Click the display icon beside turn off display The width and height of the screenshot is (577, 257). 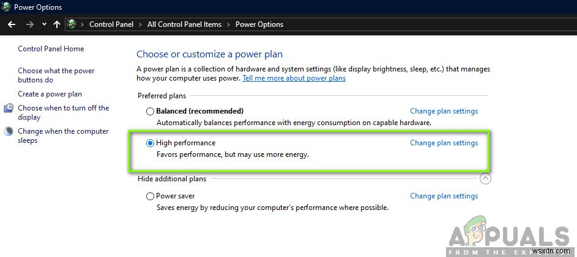(9, 109)
